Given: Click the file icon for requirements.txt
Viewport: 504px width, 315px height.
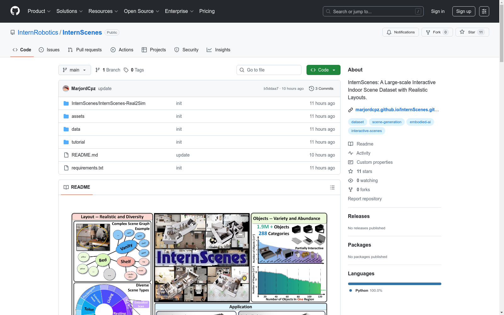Looking at the screenshot, I should [66, 168].
